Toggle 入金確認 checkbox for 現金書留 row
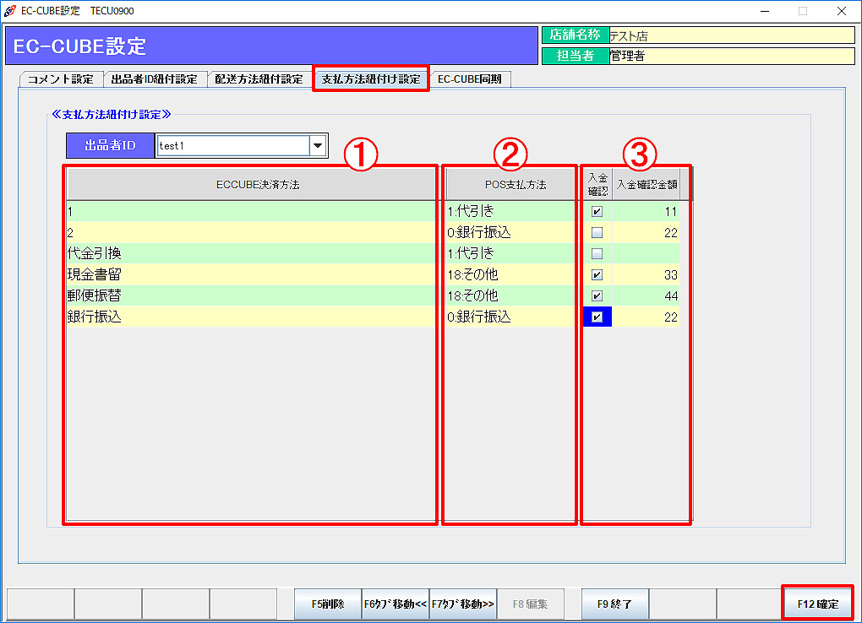 (x=597, y=275)
